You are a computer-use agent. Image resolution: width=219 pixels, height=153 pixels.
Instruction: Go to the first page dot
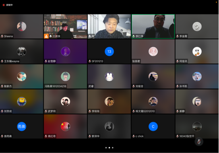106,148
